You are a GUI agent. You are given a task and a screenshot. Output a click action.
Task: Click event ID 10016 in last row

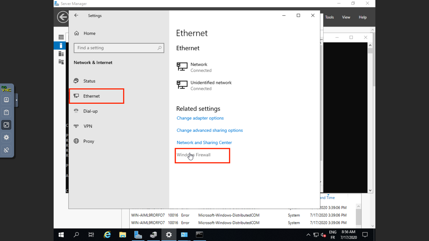pyautogui.click(x=173, y=223)
